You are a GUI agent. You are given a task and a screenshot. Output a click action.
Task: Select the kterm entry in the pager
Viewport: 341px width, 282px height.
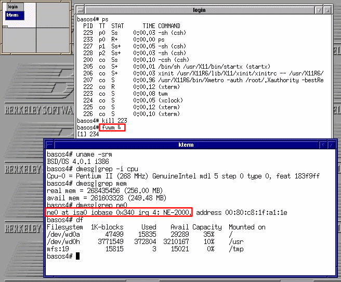[x=15, y=15]
